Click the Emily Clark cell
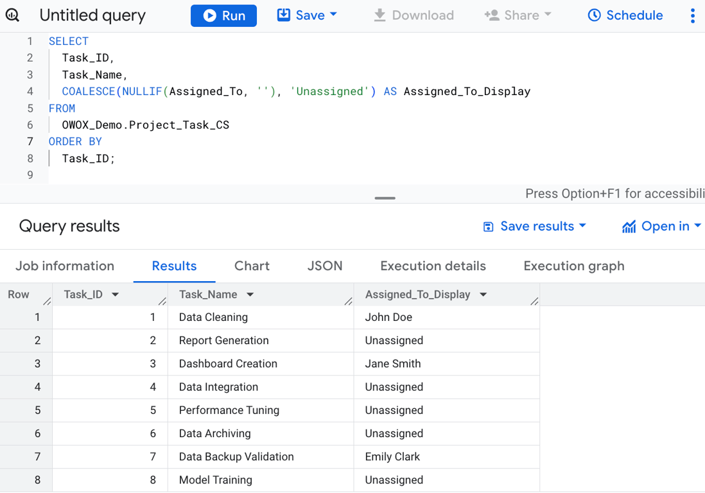 coord(447,456)
